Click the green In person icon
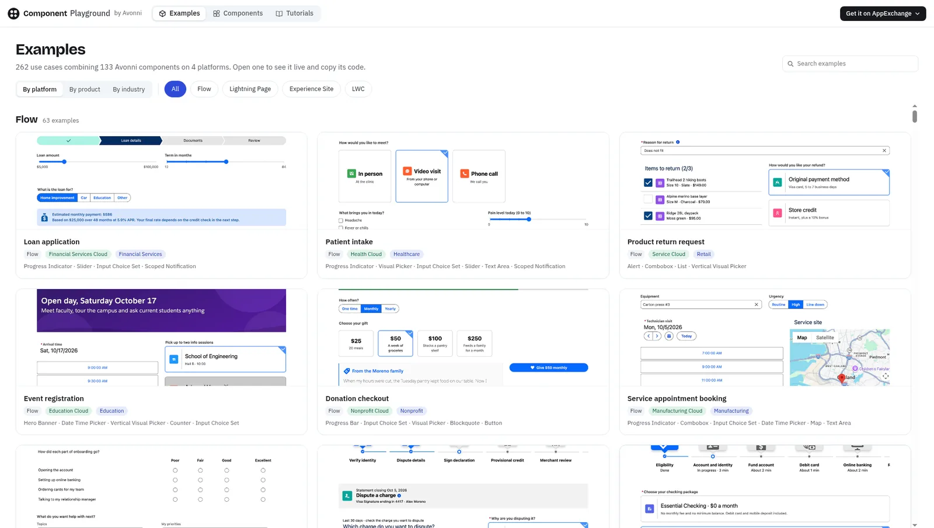 tap(351, 173)
